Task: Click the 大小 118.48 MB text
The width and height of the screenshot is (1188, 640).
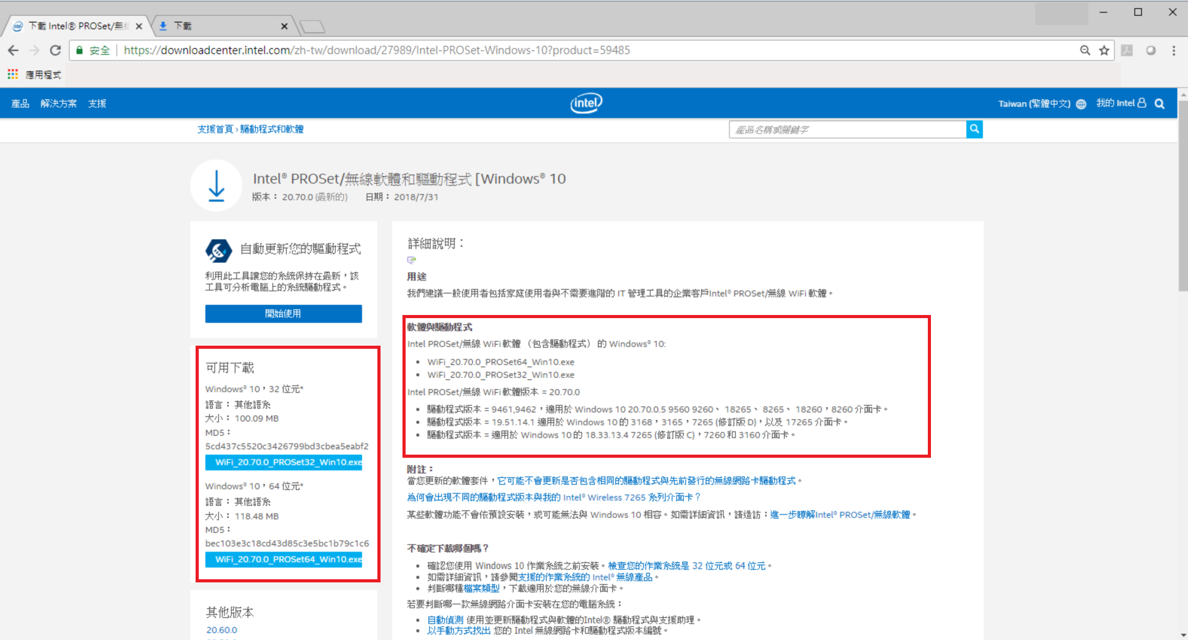Action: (242, 516)
